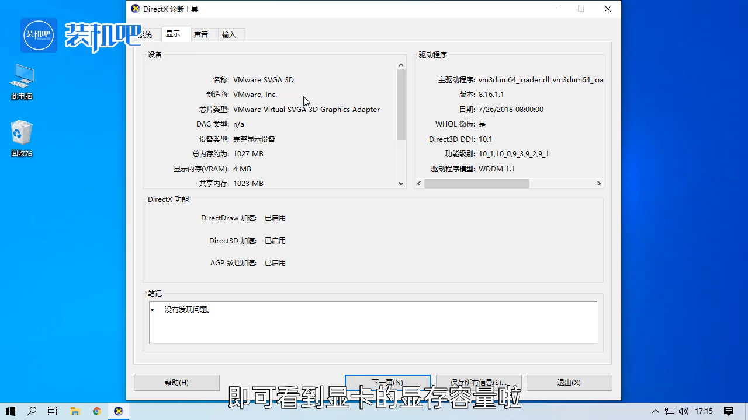The image size is (748, 420).
Task: Click the DirectX diagnostic tool taskbar icon
Action: click(118, 411)
